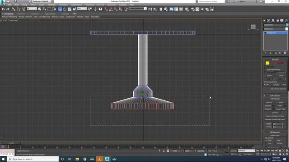Switch to Freeform ribbon tab
This screenshot has height=162, width=289.
pyautogui.click(x=21, y=14)
